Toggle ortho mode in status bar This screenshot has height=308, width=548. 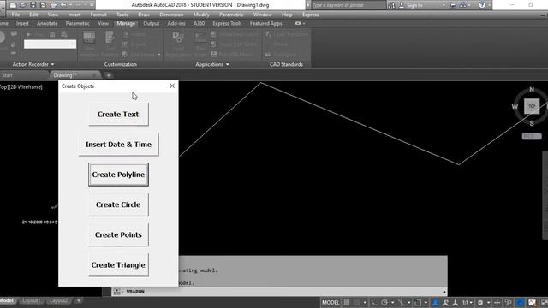click(374, 302)
